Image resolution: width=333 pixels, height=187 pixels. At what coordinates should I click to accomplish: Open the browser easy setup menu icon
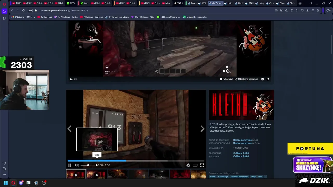312,10
